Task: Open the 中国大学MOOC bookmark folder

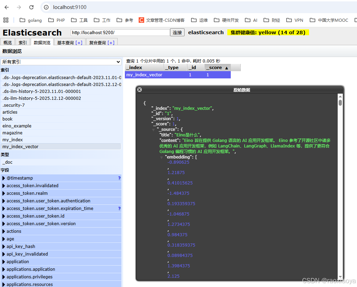Action: tap(329, 20)
